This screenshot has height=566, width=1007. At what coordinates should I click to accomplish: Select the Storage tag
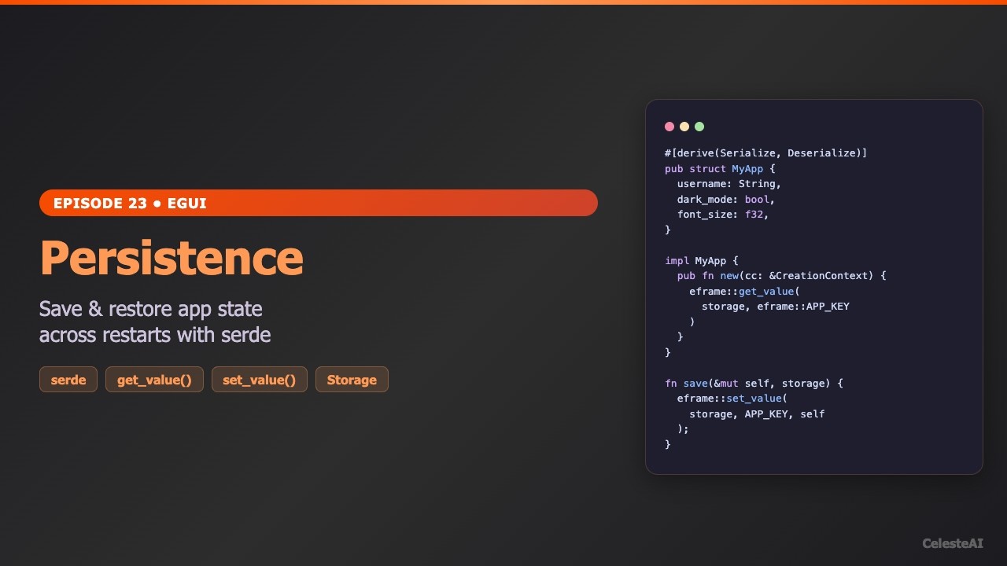pyautogui.click(x=352, y=380)
